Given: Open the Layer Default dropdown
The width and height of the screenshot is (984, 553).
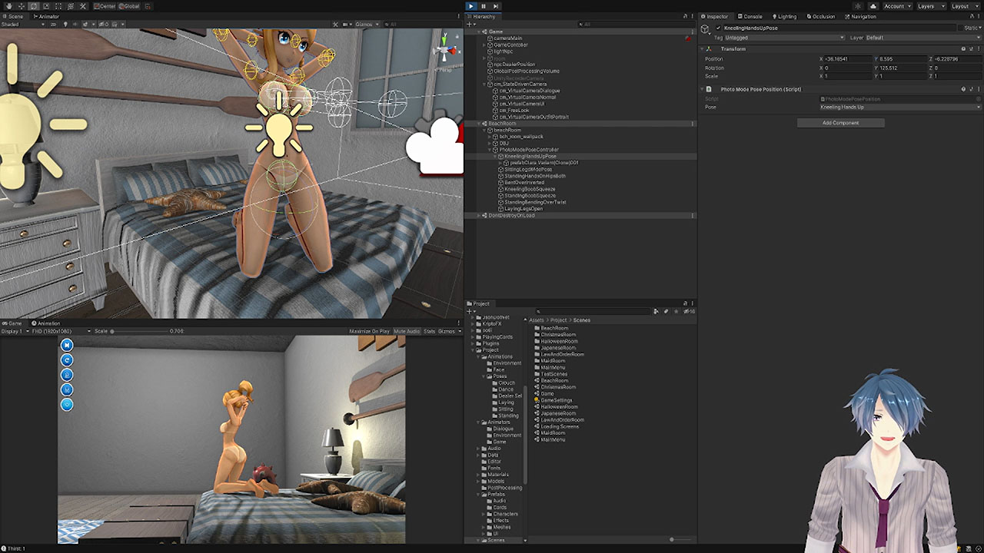Looking at the screenshot, I should coord(922,38).
